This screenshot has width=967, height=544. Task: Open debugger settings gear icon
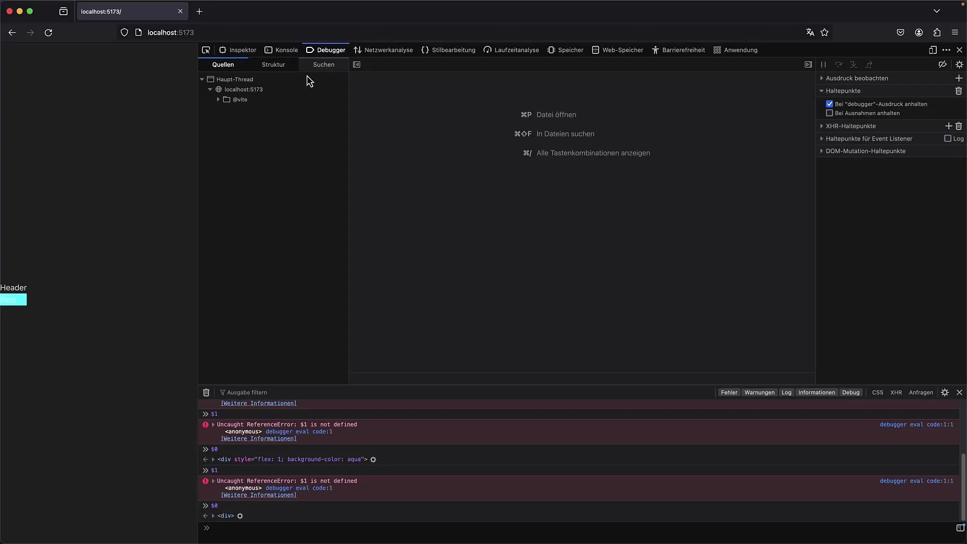pyautogui.click(x=959, y=64)
